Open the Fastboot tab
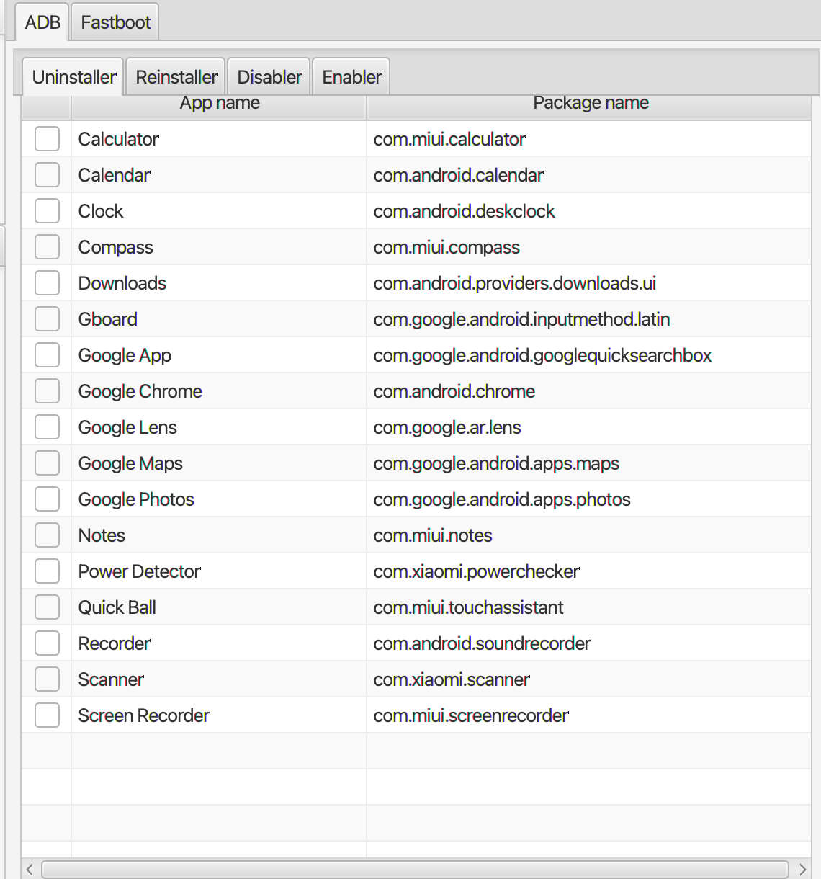 (x=115, y=22)
